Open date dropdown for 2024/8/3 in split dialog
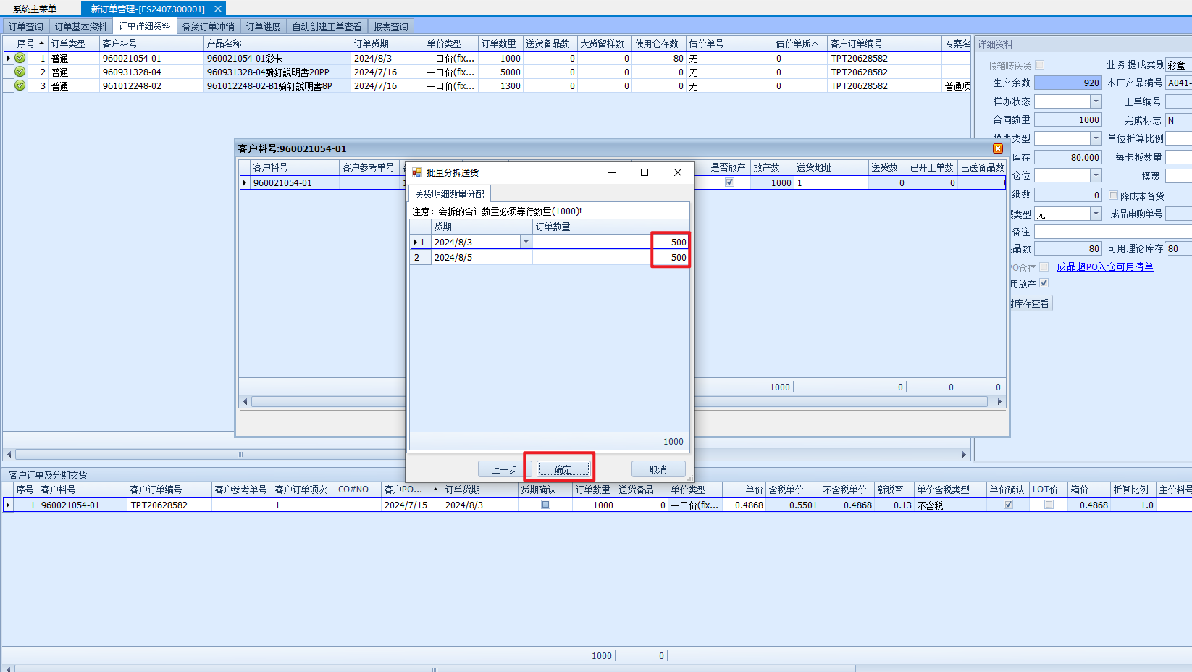This screenshot has height=672, width=1192. point(526,242)
